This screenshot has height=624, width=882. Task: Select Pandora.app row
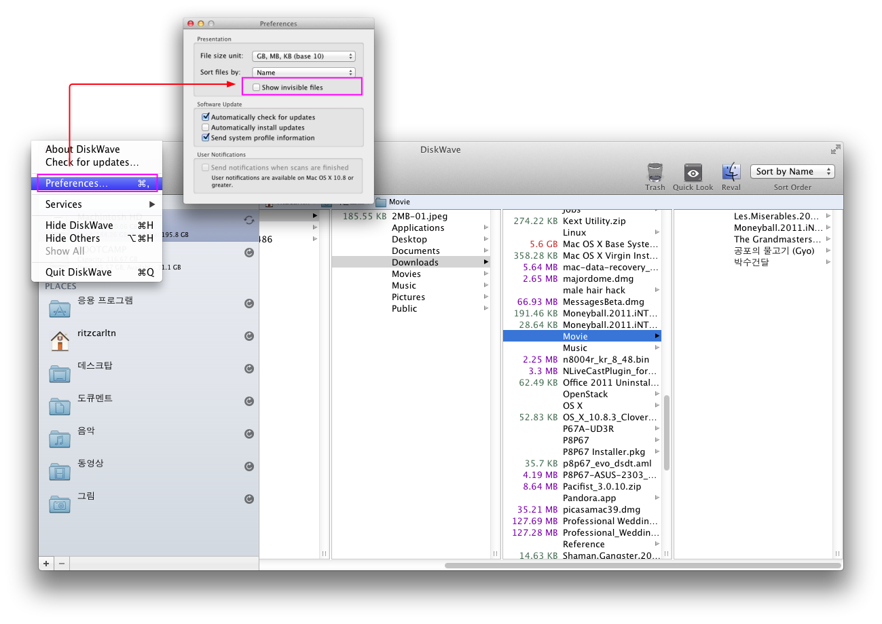tap(582, 498)
